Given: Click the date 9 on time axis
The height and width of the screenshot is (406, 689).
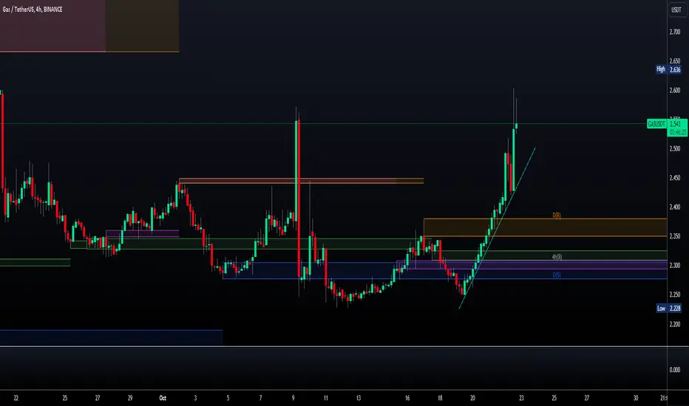Looking at the screenshot, I should coord(293,398).
